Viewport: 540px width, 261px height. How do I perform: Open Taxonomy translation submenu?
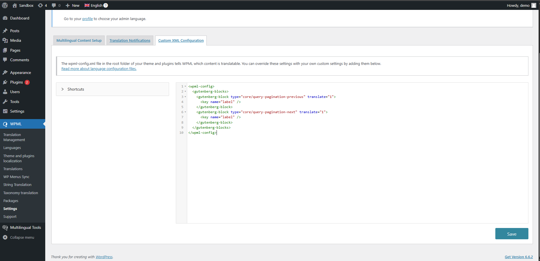click(x=21, y=193)
